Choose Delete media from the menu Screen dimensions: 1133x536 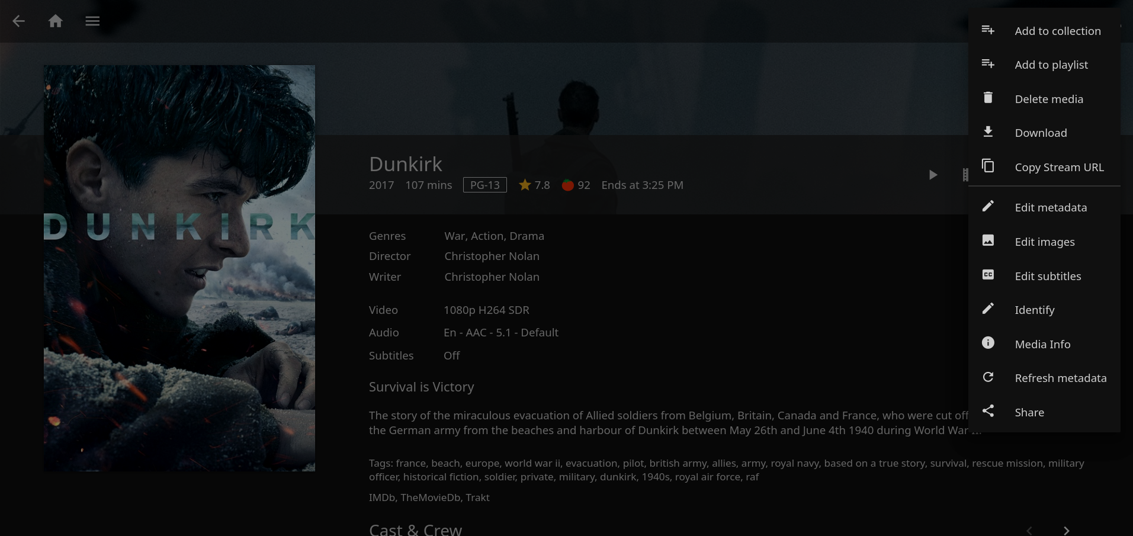tap(1045, 99)
